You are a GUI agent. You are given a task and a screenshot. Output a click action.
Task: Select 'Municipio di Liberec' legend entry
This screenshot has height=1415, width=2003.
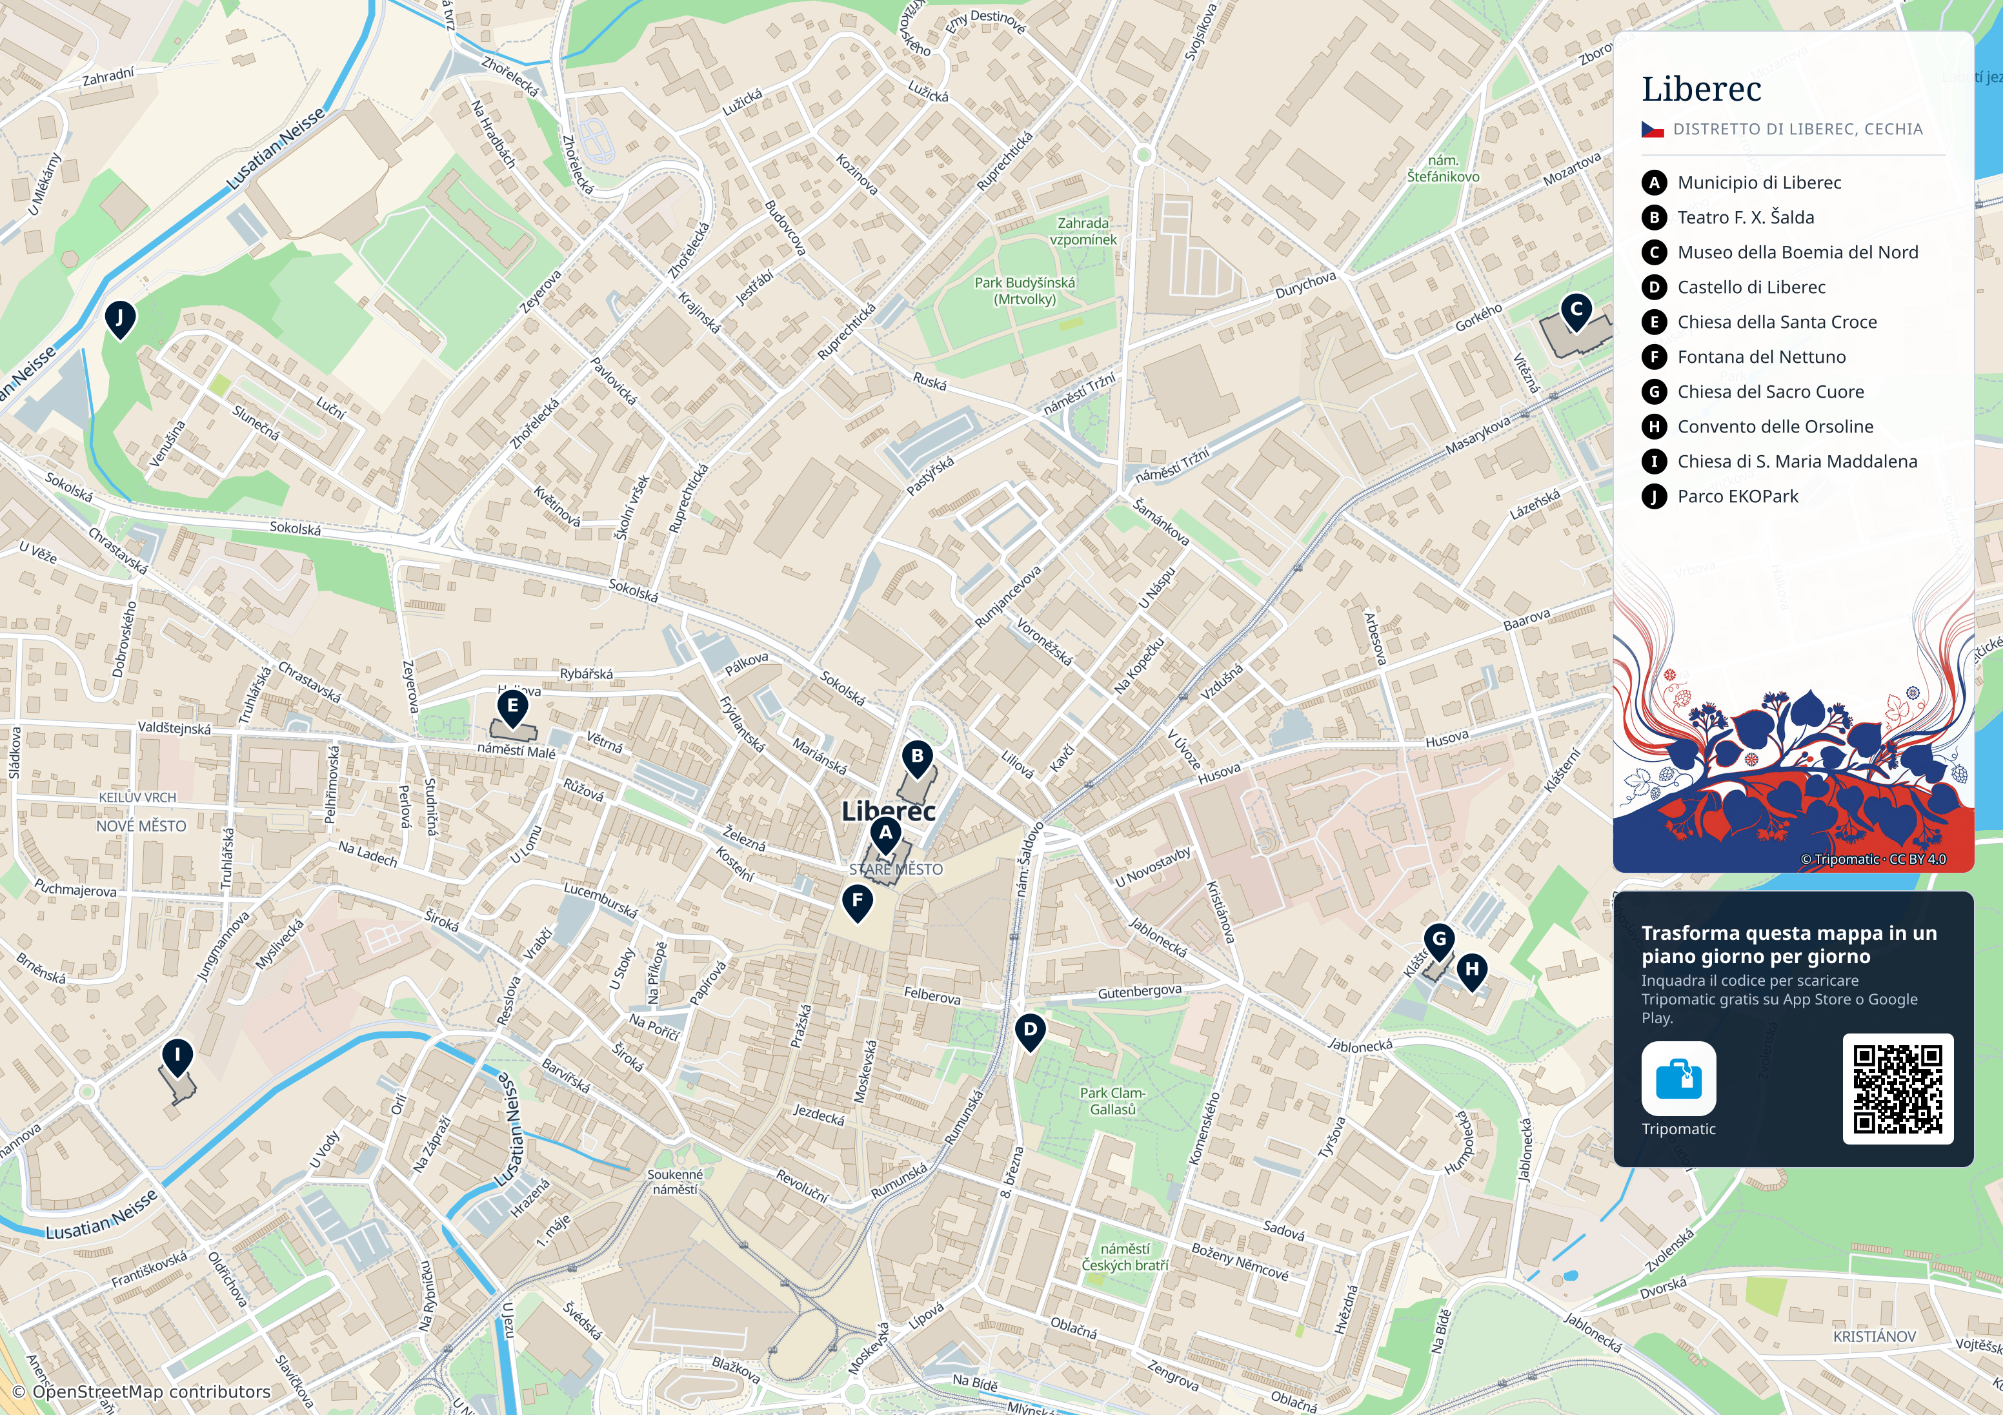(1758, 183)
